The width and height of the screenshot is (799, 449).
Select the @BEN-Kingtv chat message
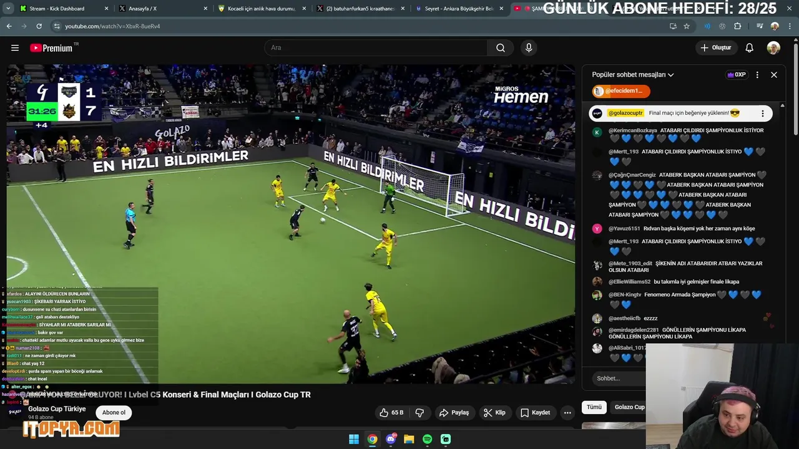click(684, 299)
